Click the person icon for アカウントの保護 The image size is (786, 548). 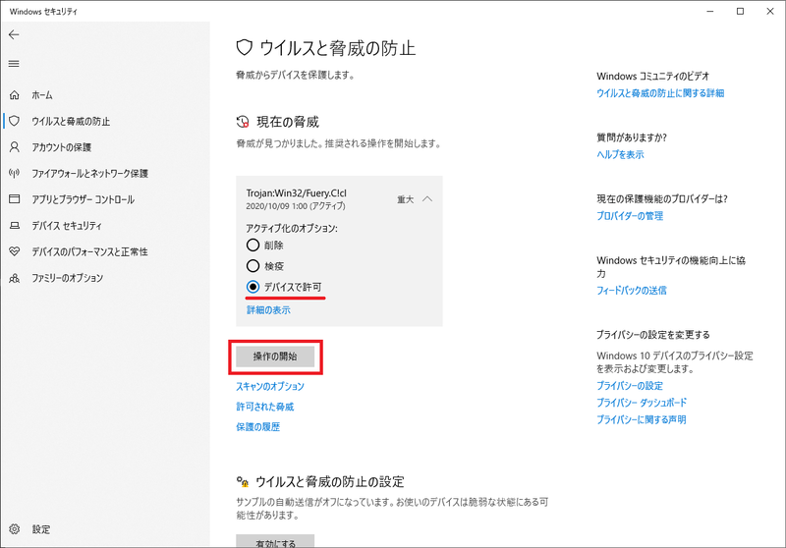pos(15,146)
